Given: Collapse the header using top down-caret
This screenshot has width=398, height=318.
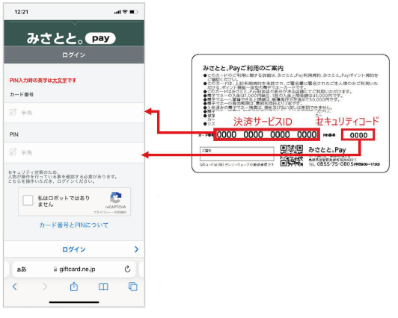Looking at the screenshot, I should click(x=74, y=24).
